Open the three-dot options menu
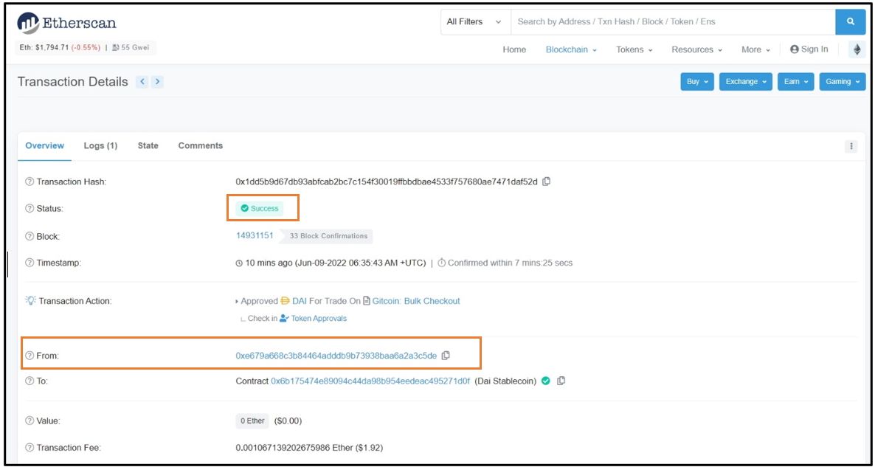Screen dimensions: 875x467 (x=851, y=146)
